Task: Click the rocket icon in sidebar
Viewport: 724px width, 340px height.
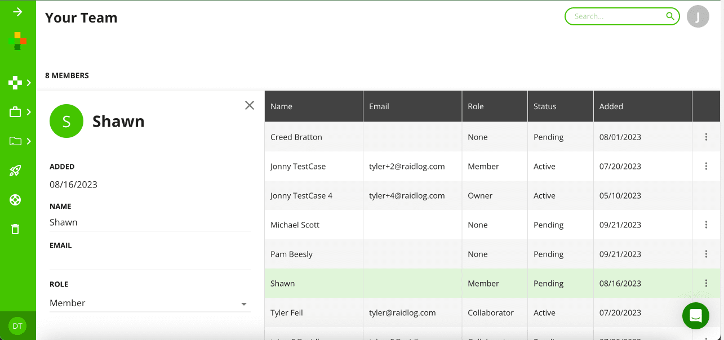Action: (15, 171)
